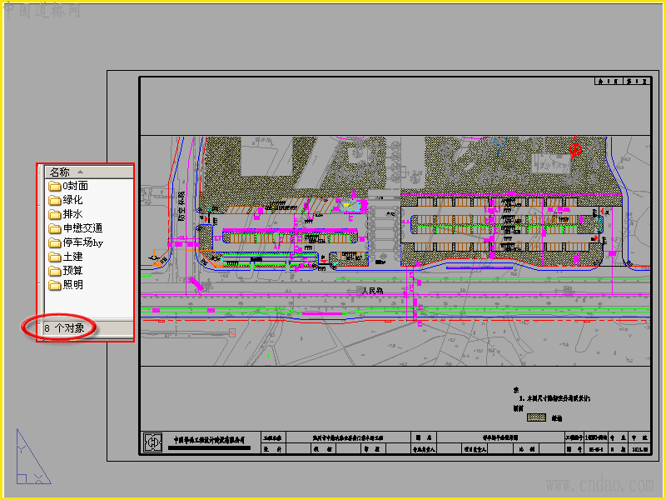Screen dimensions: 666x500
Task: Click the red north arrow symbol in the drawing
Action: [575, 147]
